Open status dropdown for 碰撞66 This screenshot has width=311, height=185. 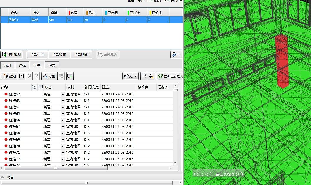[x=63, y=120]
